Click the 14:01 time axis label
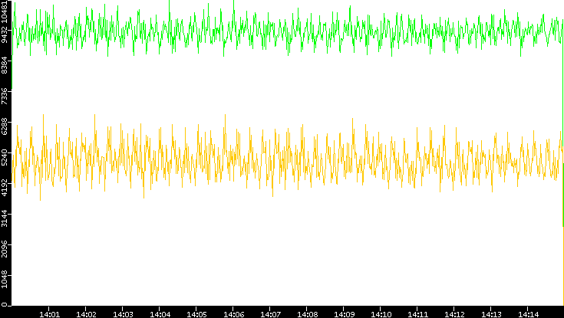 (50, 315)
